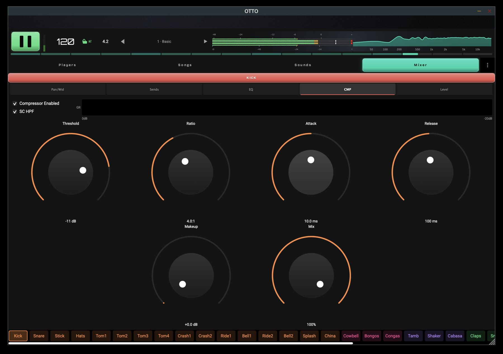Viewport: 503px width, 354px height.
Task: Select the Bell1 channel button
Action: point(247,336)
